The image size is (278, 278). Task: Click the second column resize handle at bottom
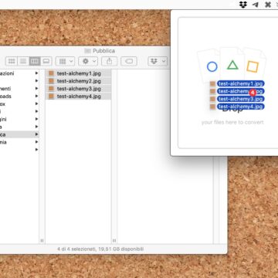(114, 241)
